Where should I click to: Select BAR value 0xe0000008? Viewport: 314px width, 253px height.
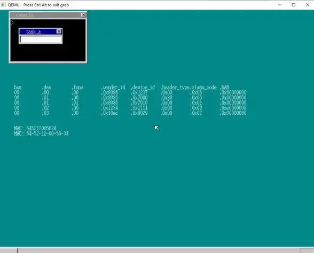click(234, 108)
